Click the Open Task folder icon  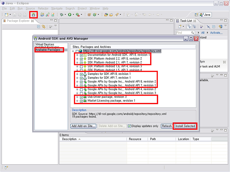click(x=111, y=15)
